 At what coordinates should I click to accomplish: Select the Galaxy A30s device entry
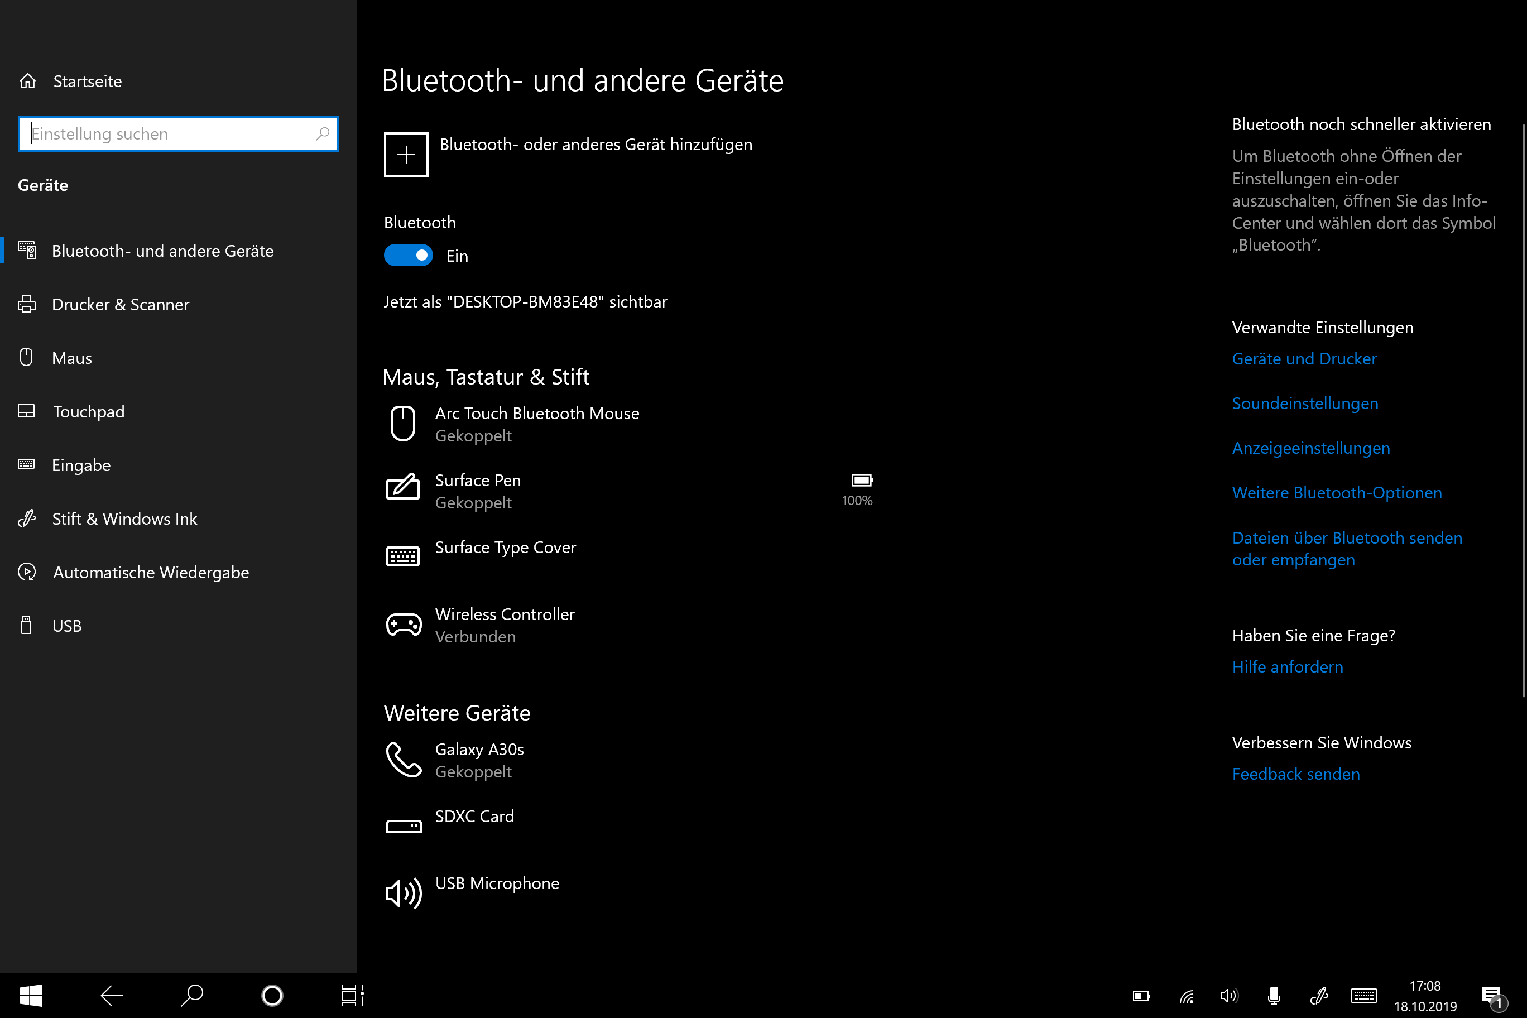630,760
